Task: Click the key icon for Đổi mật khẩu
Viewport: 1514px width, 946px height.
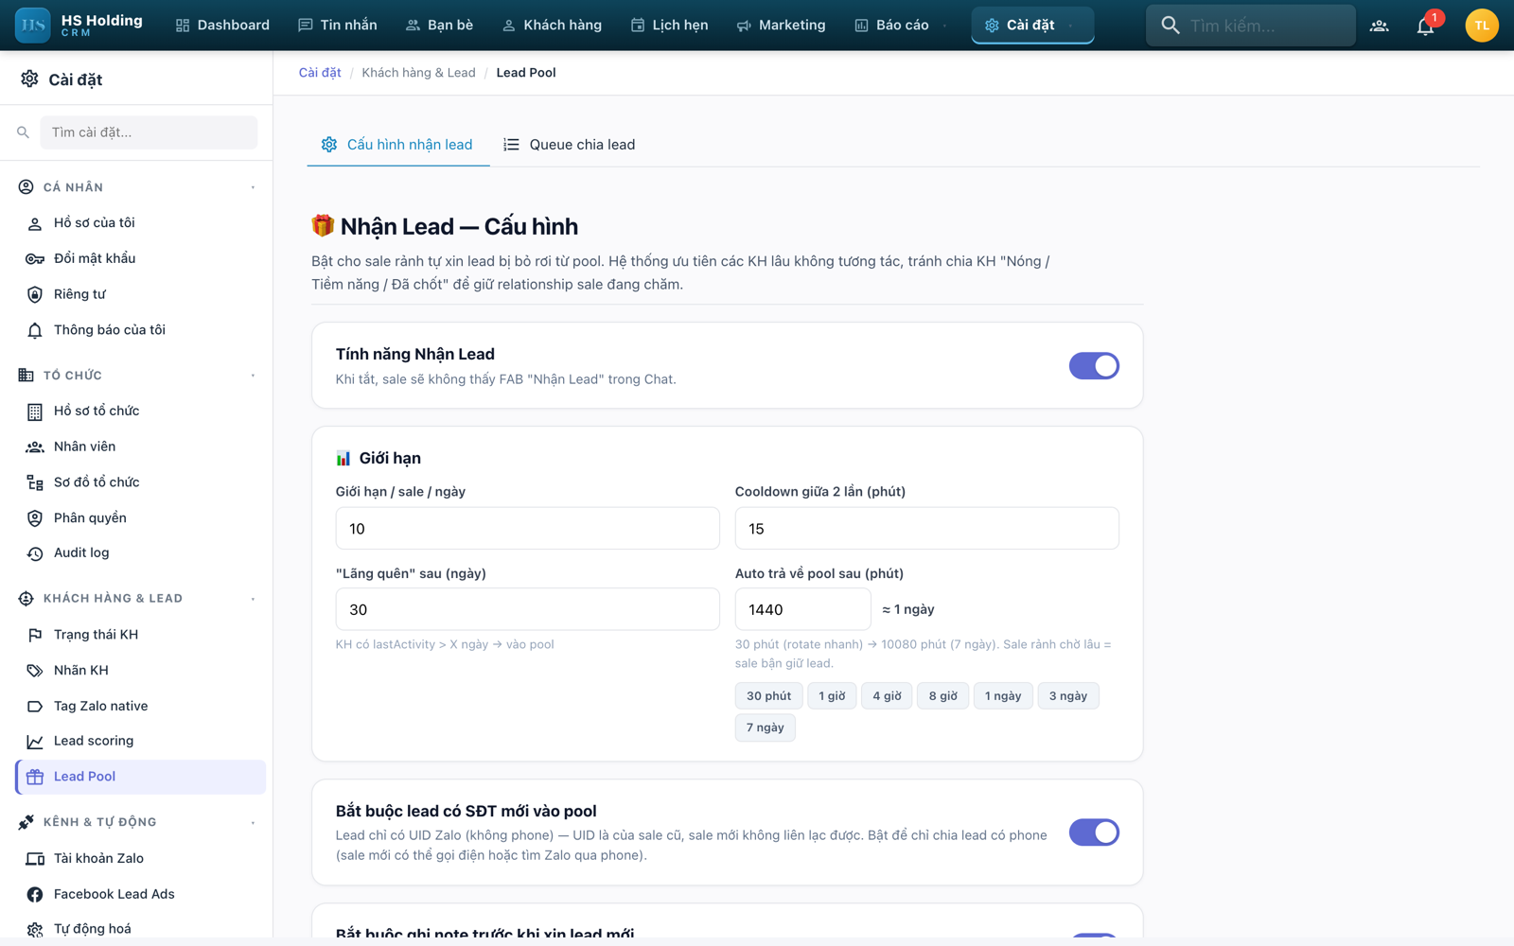Action: 34,259
